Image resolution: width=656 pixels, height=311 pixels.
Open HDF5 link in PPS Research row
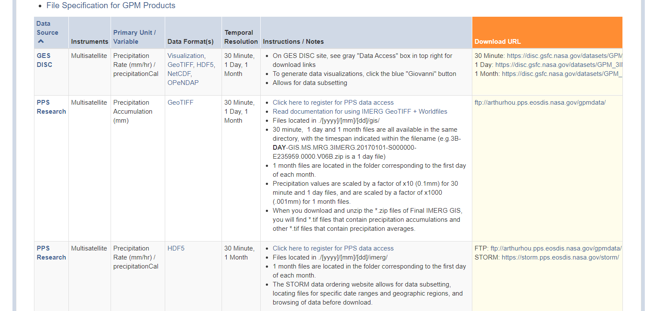tap(176, 248)
